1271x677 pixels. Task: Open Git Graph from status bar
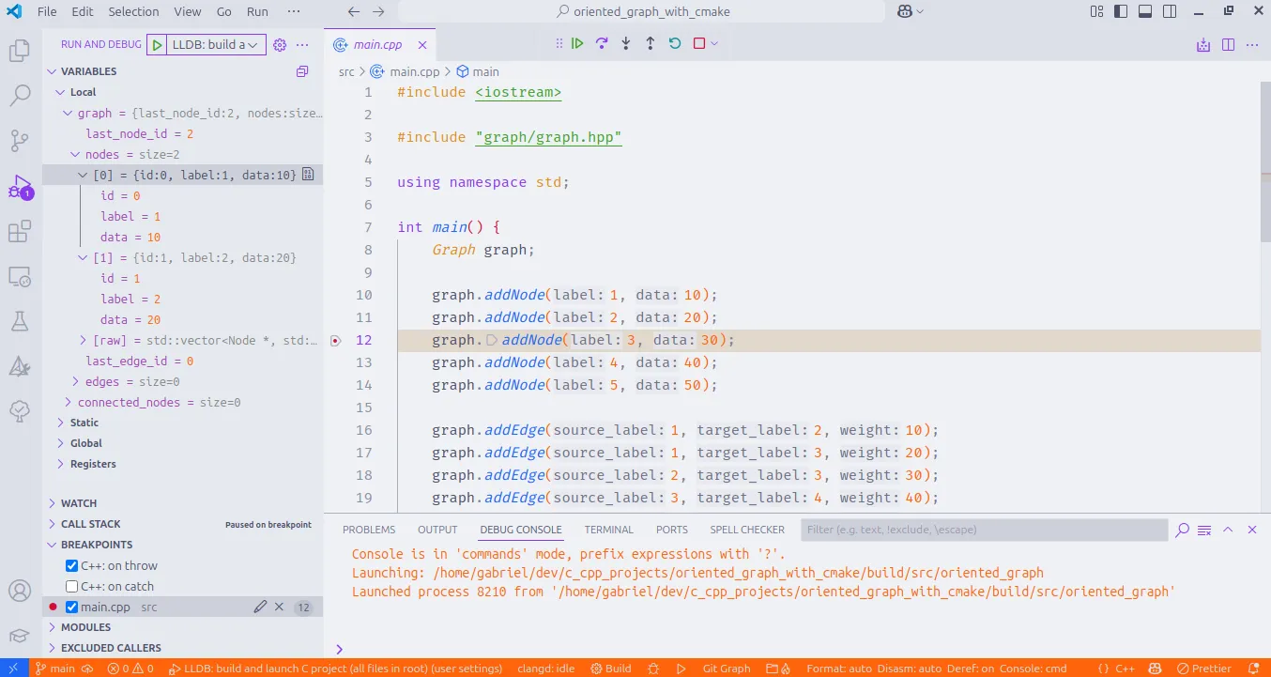727,669
